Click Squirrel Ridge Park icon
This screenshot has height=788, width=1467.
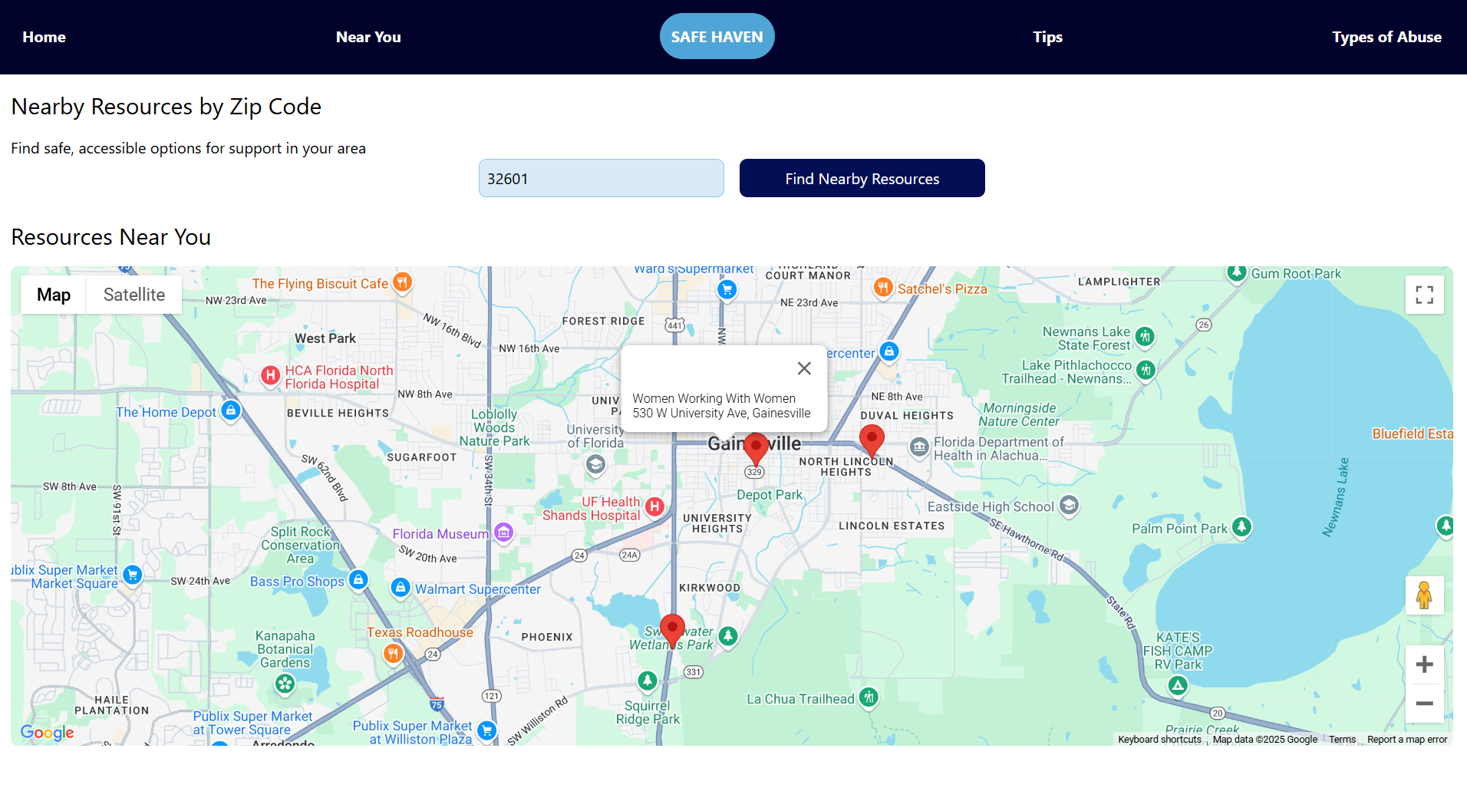[x=648, y=681]
